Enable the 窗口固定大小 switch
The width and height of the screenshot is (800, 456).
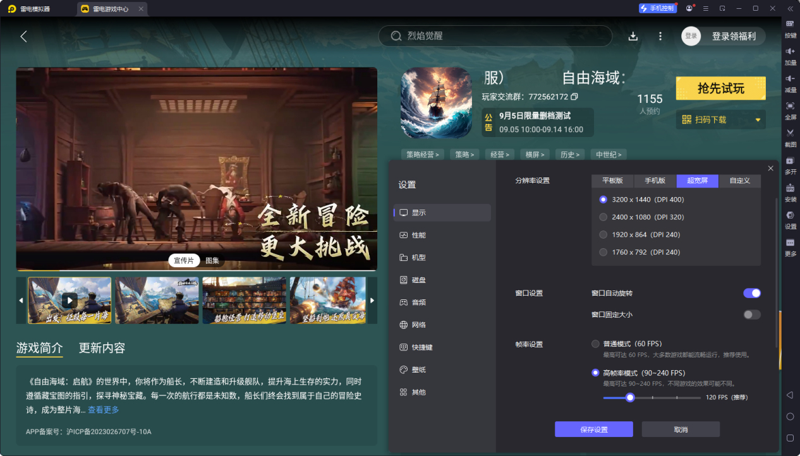[x=752, y=315]
